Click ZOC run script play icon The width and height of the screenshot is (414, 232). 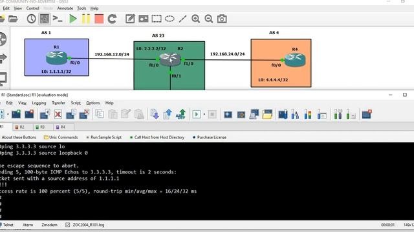(x=197, y=115)
